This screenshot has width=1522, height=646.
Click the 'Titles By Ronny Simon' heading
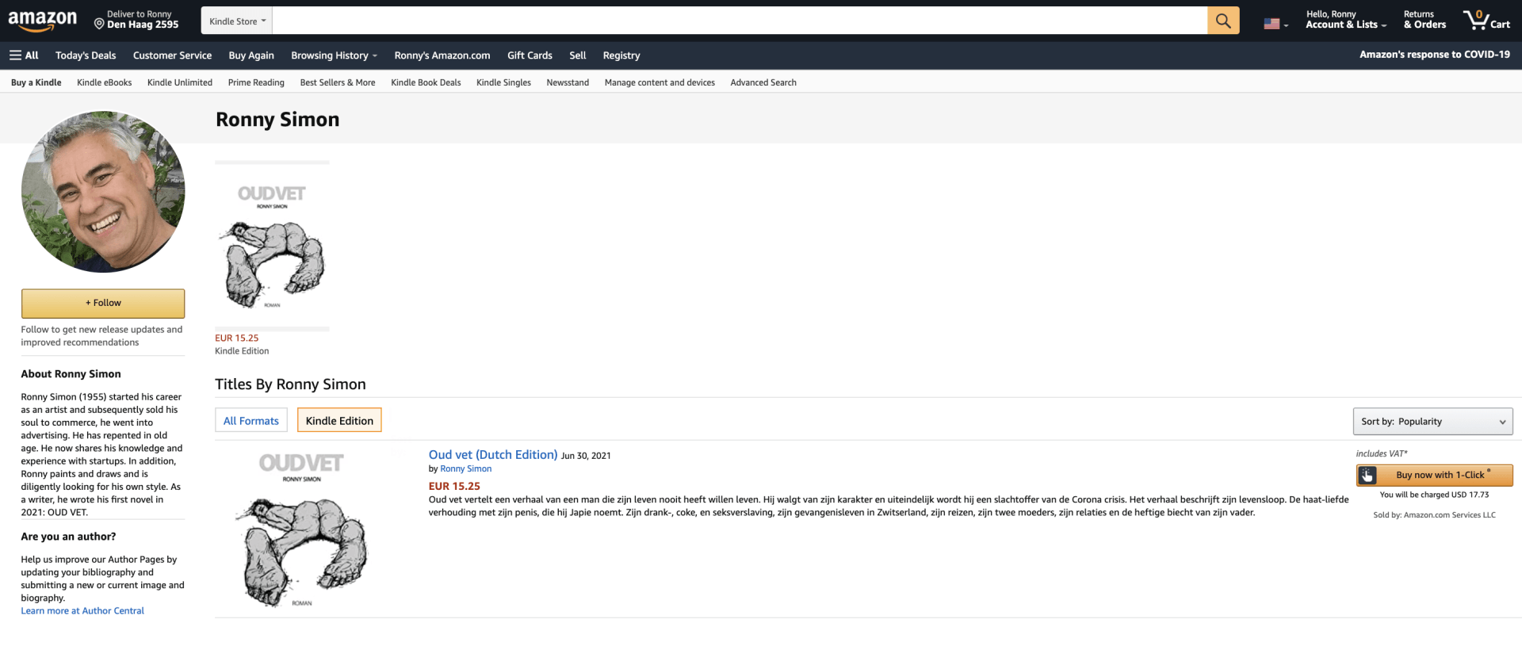pyautogui.click(x=290, y=384)
